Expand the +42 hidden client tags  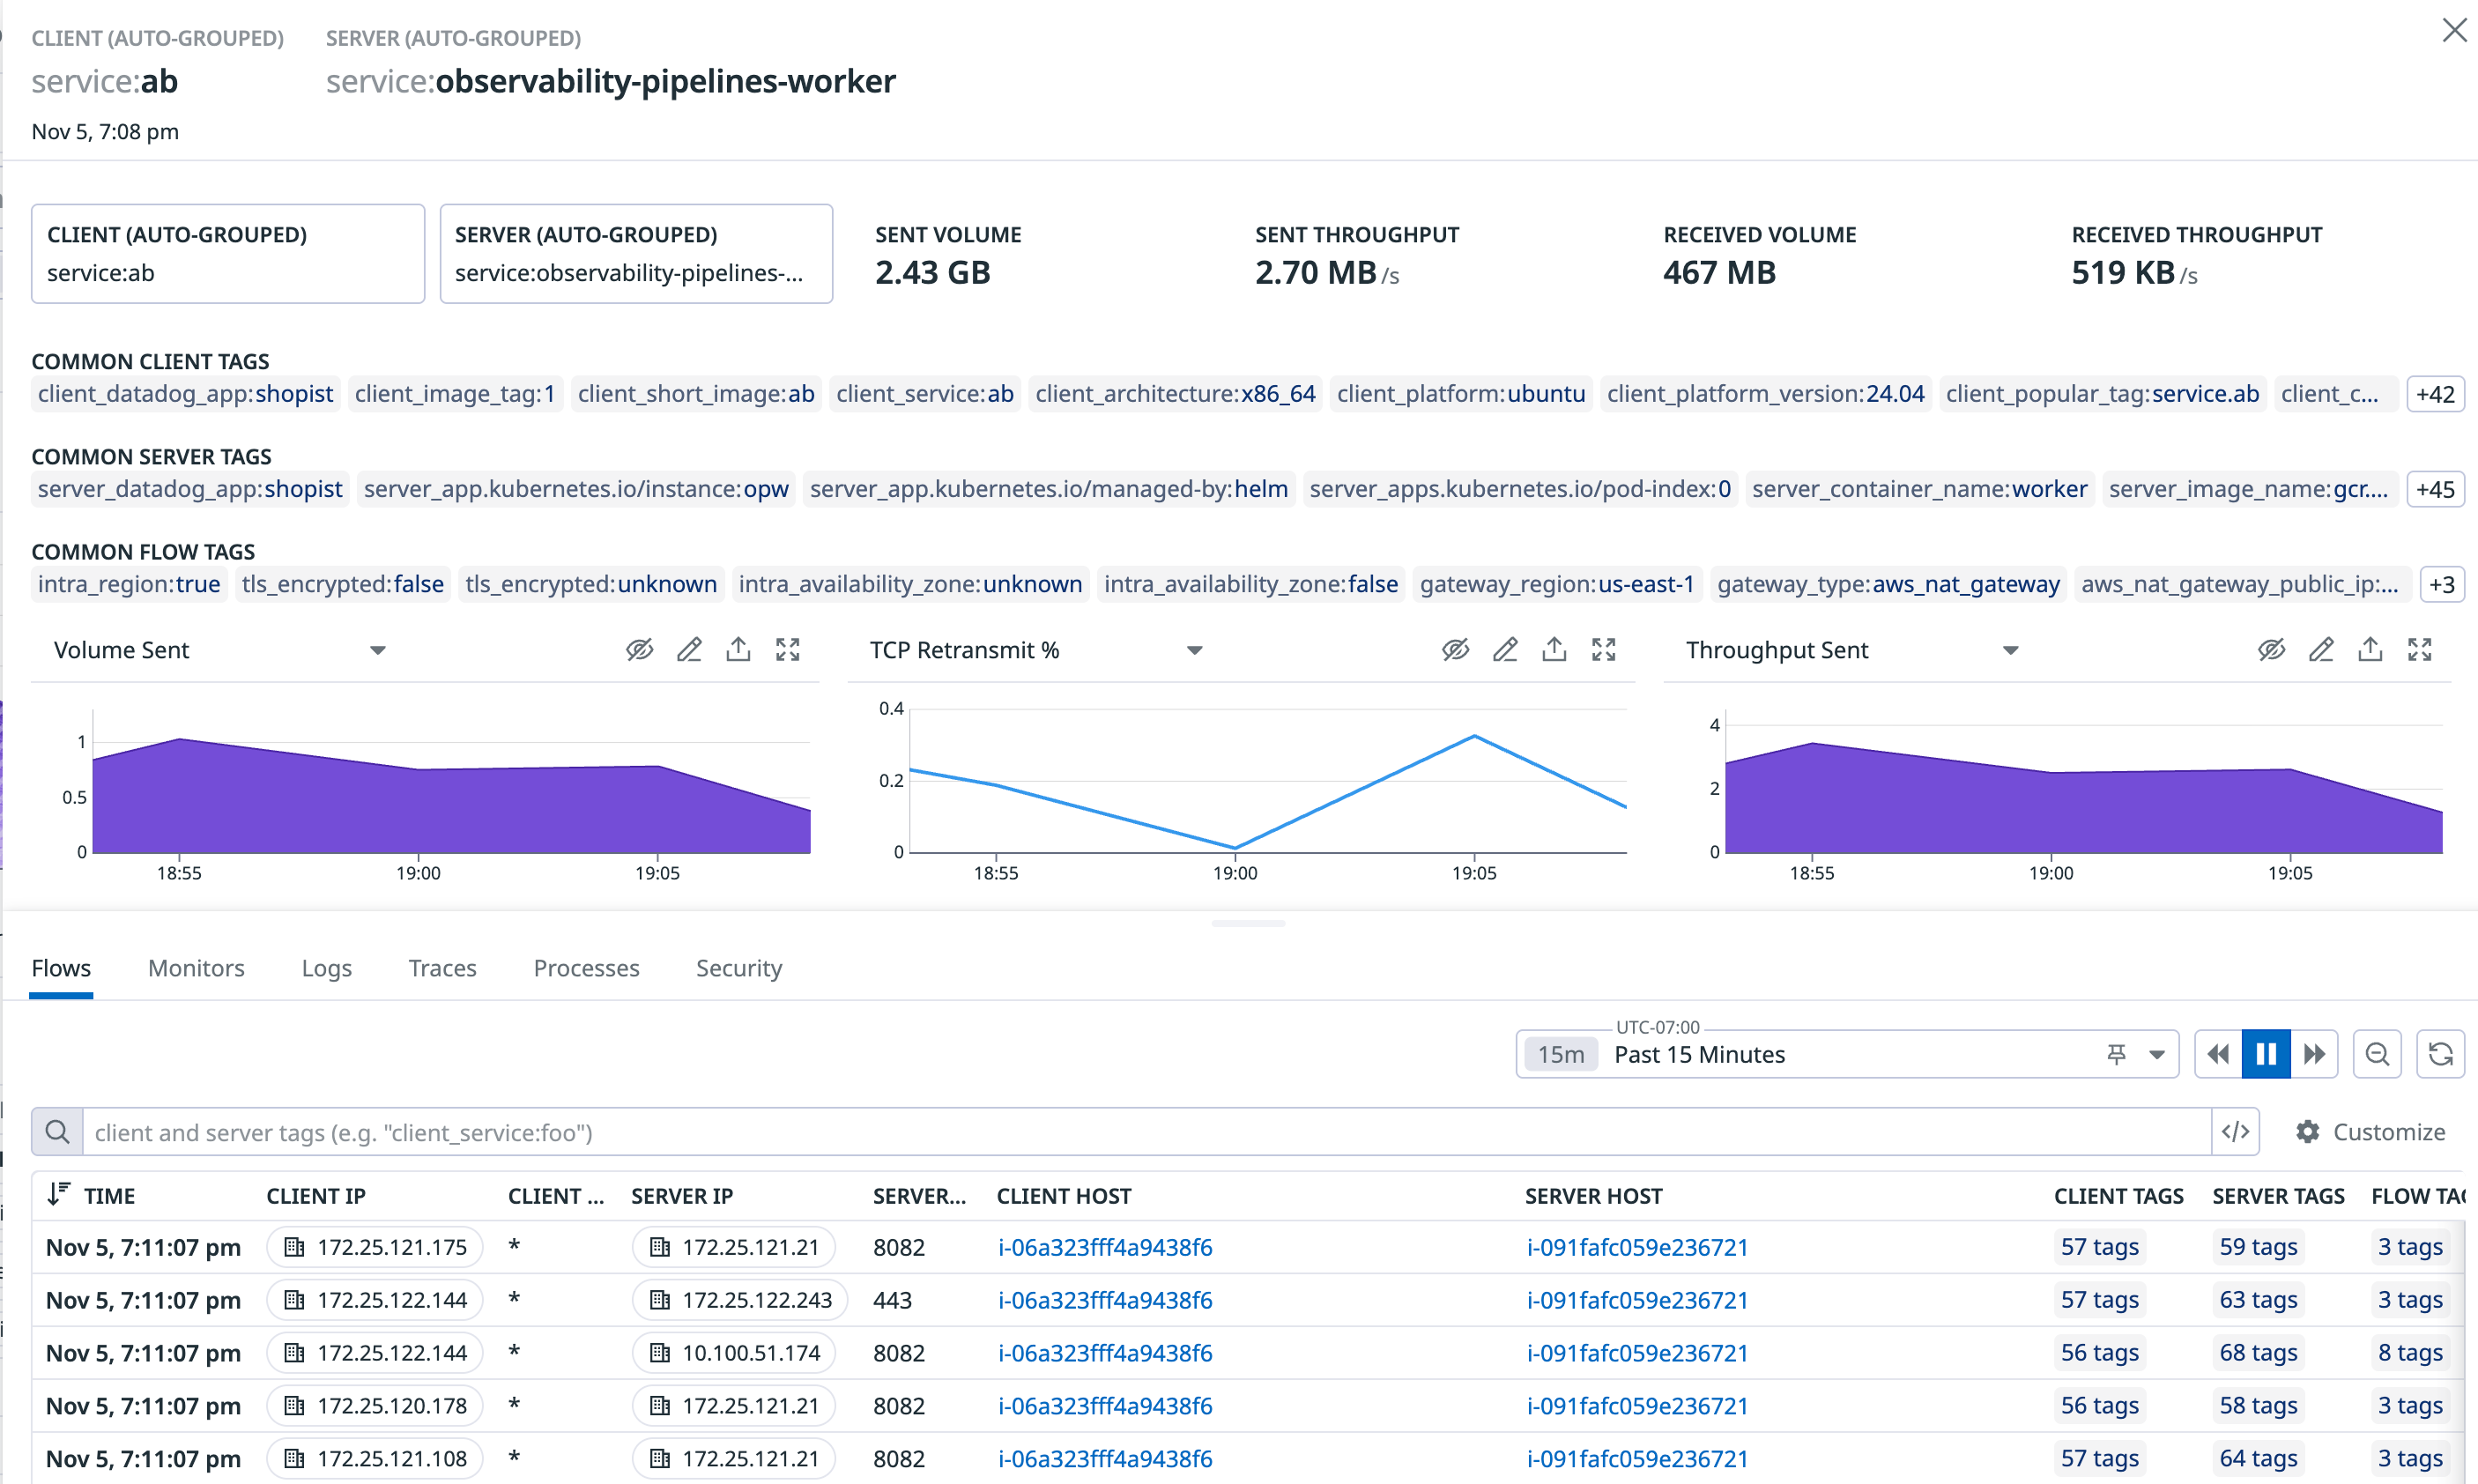pyautogui.click(x=2435, y=393)
